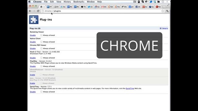Enable the iPhotoPhotocast plug-in
This screenshot has width=198, height=111.
(x=32, y=75)
